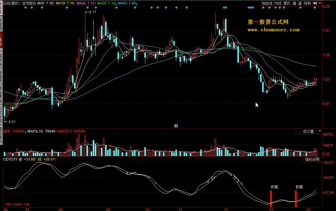Select the MA10: 7.16 legend entry
This screenshot has height=211, width=336.
(66, 3)
